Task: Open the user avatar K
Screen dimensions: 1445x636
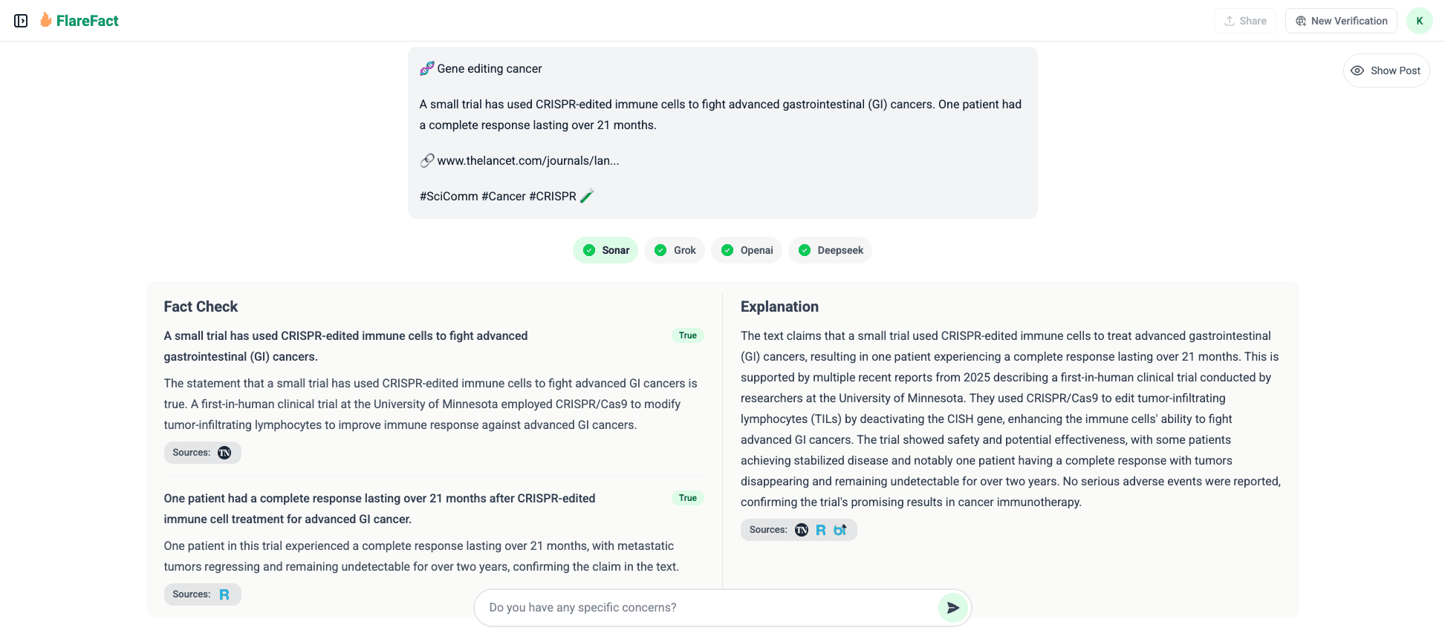Action: pyautogui.click(x=1419, y=21)
